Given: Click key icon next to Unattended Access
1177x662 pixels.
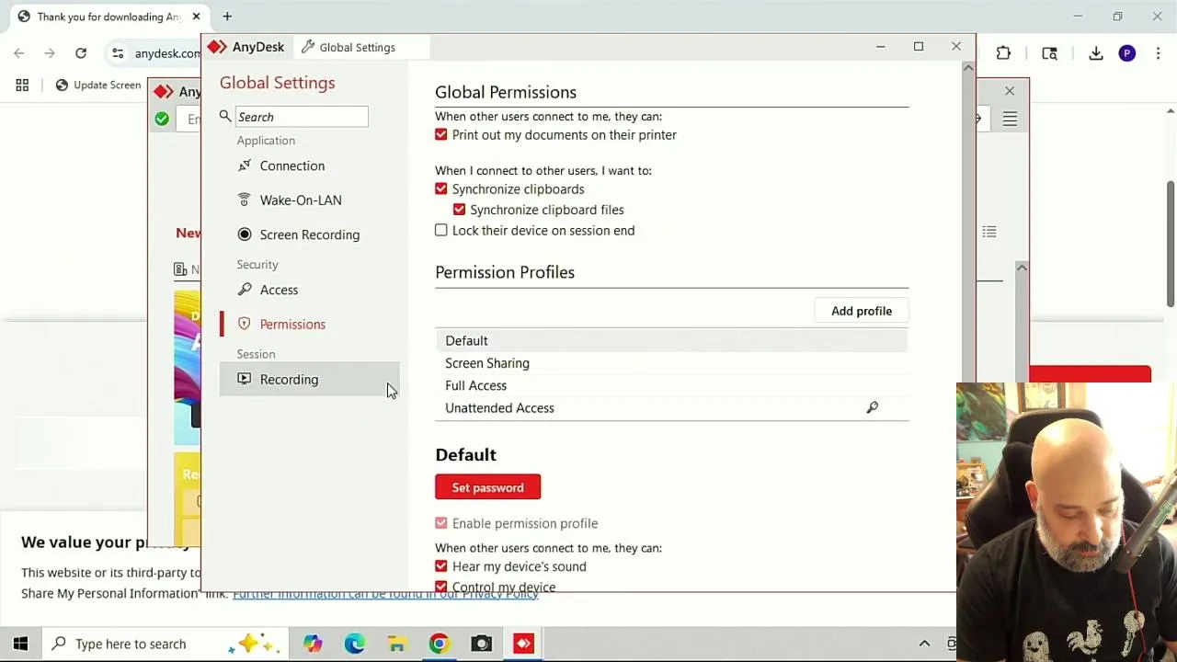Looking at the screenshot, I should [872, 407].
